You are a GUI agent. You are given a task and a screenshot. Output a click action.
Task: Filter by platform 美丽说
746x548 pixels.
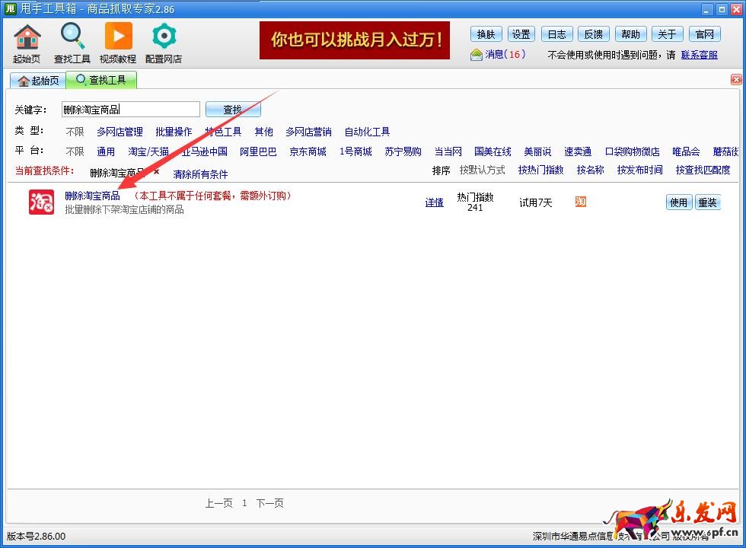537,151
